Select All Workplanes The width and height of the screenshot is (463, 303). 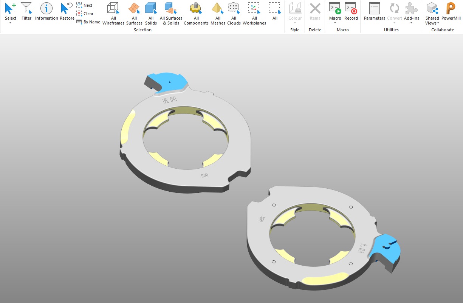coord(254,13)
